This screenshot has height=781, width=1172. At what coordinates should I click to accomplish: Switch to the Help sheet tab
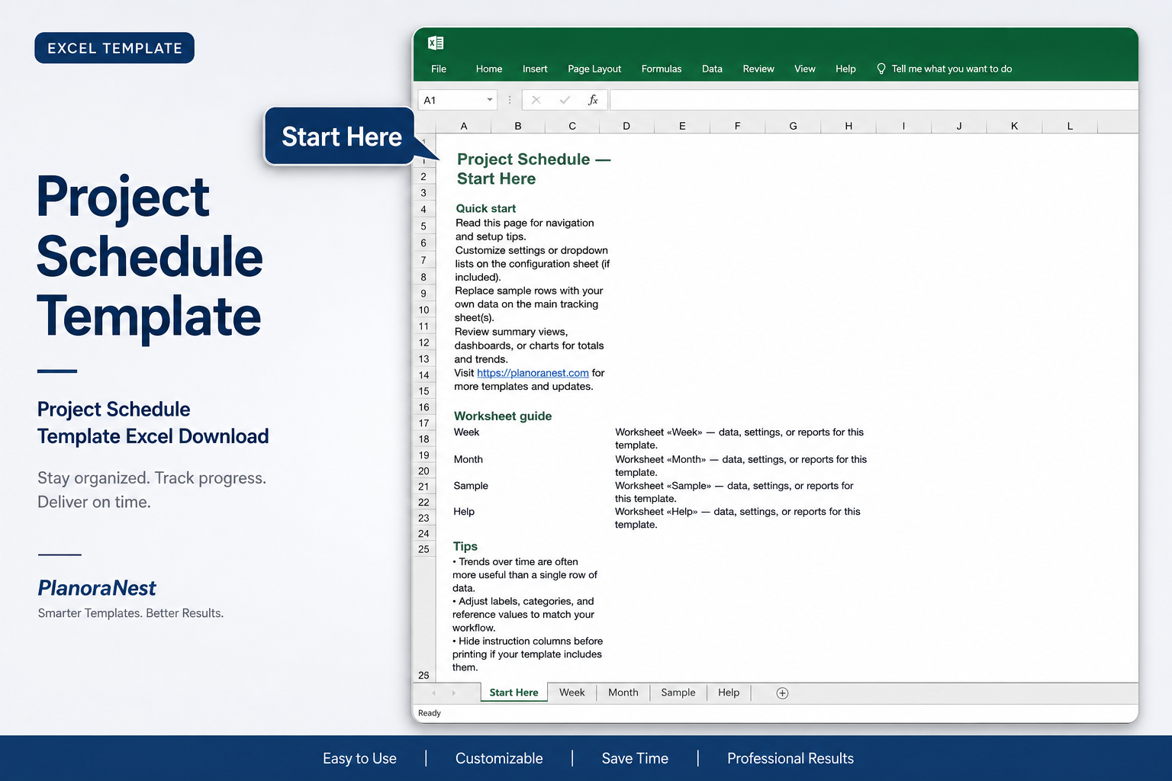tap(729, 693)
